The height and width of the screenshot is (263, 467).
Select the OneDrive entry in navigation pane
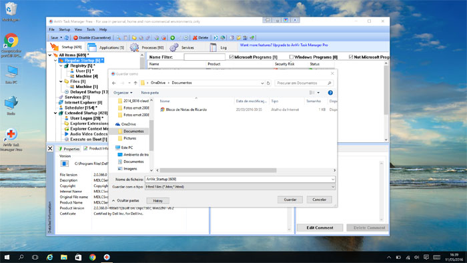128,124
